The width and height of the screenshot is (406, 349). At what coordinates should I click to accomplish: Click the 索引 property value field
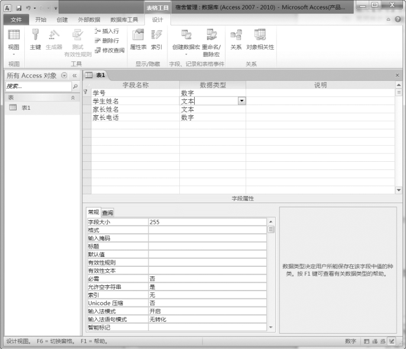click(x=207, y=295)
